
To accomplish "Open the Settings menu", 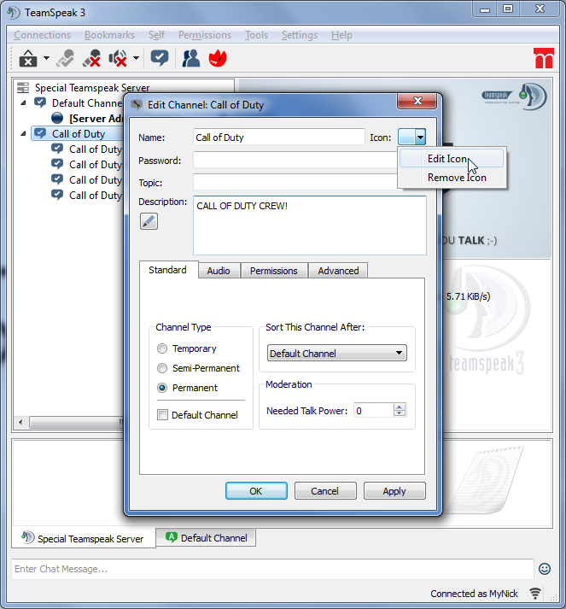I will pos(300,35).
